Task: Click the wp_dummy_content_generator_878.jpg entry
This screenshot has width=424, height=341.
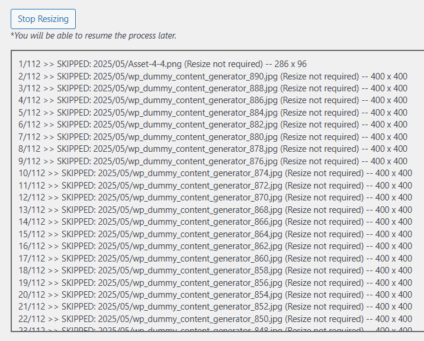Action: point(212,149)
